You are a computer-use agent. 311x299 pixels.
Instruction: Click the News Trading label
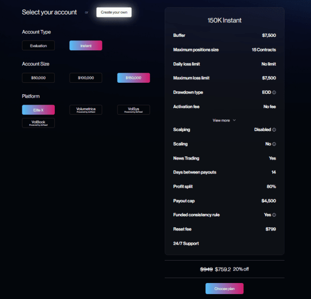click(x=186, y=158)
